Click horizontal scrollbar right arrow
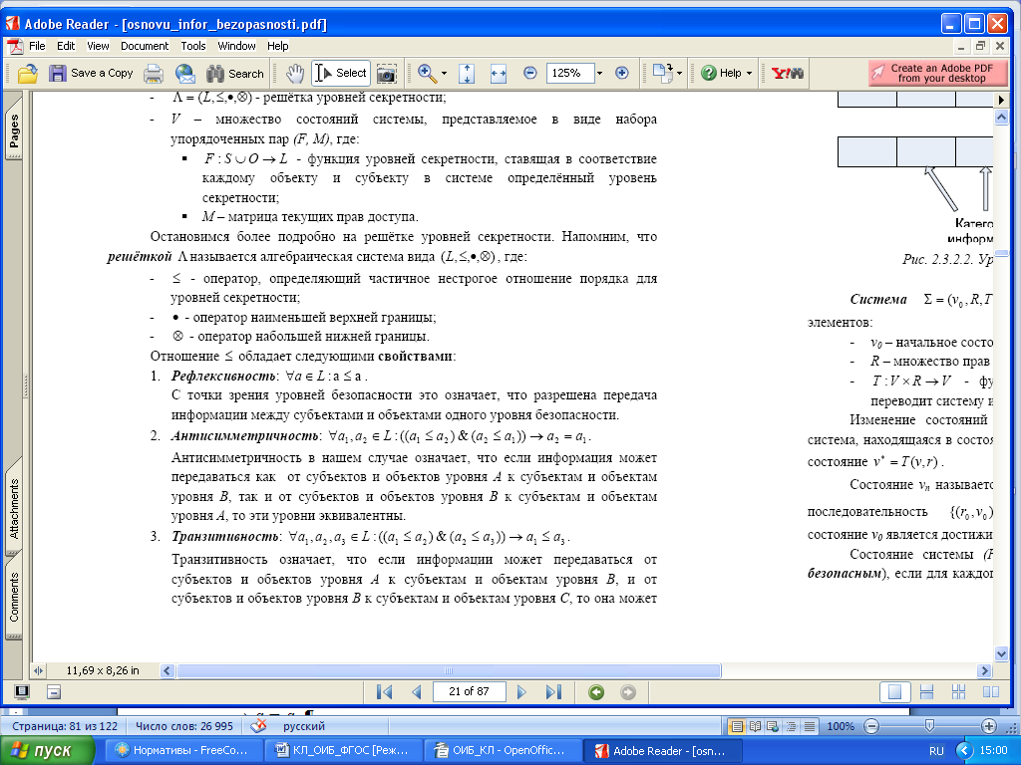1021x765 pixels. [x=984, y=670]
